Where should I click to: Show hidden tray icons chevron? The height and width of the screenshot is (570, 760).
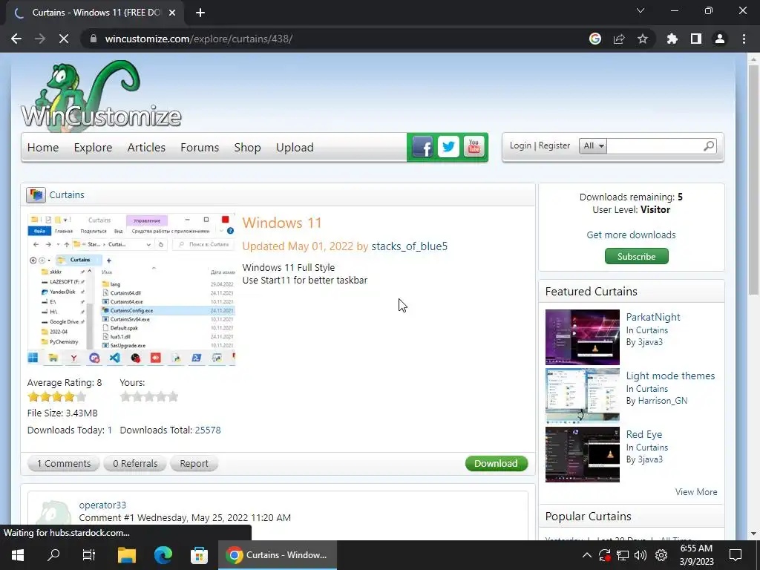point(586,555)
